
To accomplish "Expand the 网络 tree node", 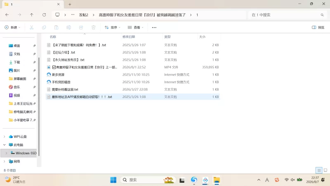I will coord(5,162).
